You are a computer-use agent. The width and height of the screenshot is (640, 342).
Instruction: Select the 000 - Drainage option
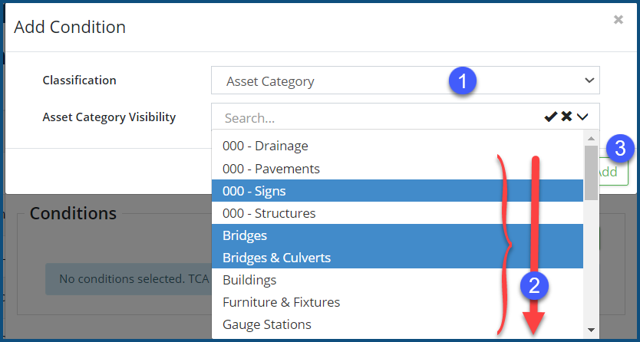pyautogui.click(x=265, y=146)
